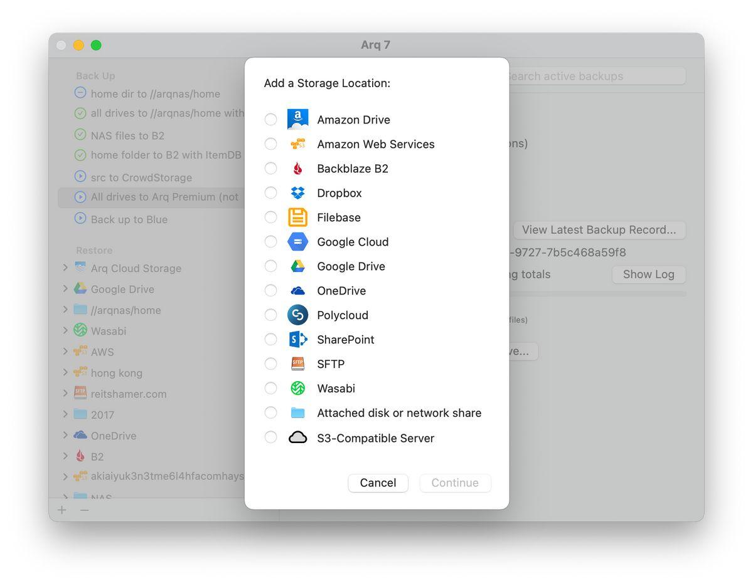The width and height of the screenshot is (753, 586).
Task: Select the S3-Compatible Server radio button
Action: (270, 437)
